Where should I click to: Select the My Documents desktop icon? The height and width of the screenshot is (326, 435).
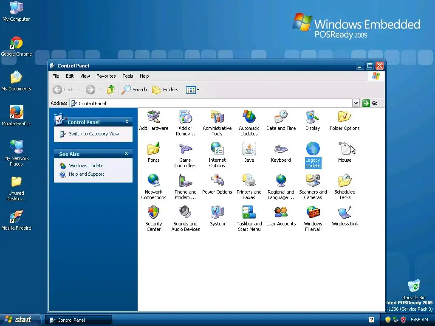click(17, 81)
